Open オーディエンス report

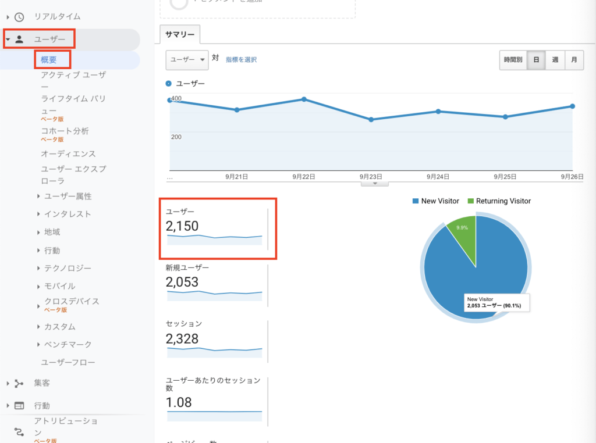tap(69, 153)
